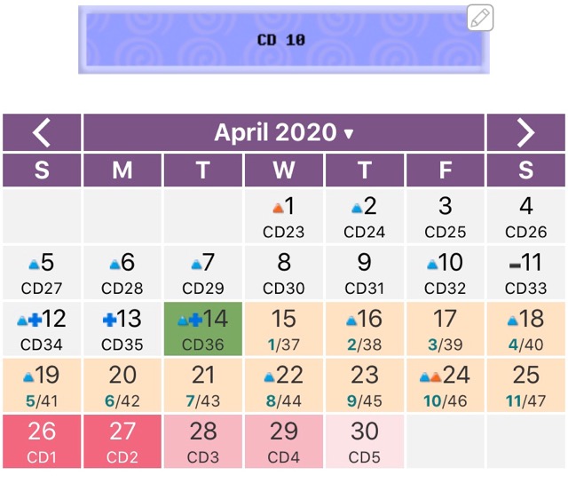Image resolution: width=568 pixels, height=491 pixels.
Task: Click orange icon on April 24
Action: tap(436, 377)
